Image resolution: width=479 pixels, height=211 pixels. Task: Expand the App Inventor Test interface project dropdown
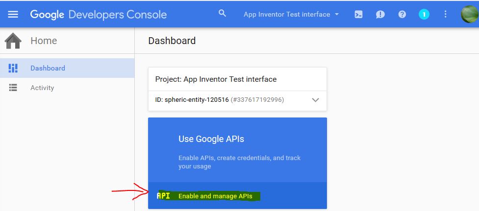pyautogui.click(x=291, y=14)
